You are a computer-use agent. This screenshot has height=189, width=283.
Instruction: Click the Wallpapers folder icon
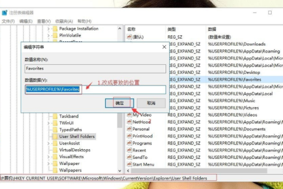pos(55,170)
